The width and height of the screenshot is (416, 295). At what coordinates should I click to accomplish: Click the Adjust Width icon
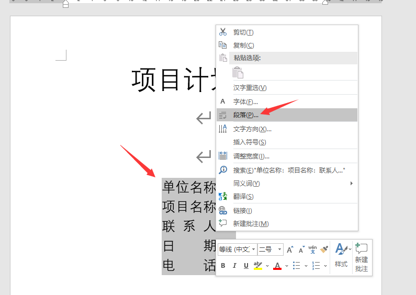click(x=222, y=156)
